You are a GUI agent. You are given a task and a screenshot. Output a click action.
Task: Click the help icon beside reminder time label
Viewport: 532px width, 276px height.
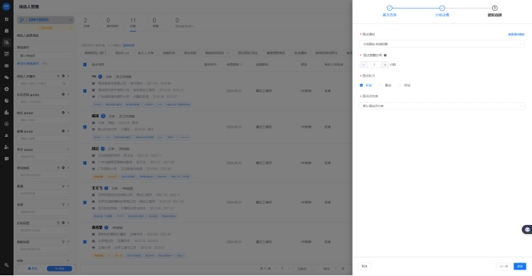coord(385,55)
